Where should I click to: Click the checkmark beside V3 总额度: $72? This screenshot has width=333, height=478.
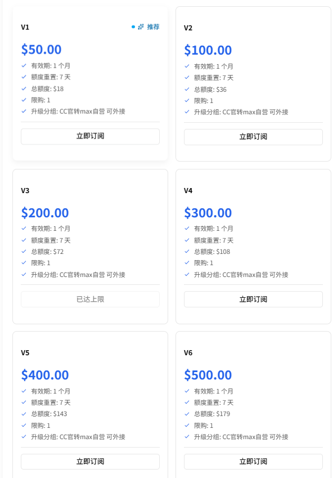click(24, 251)
